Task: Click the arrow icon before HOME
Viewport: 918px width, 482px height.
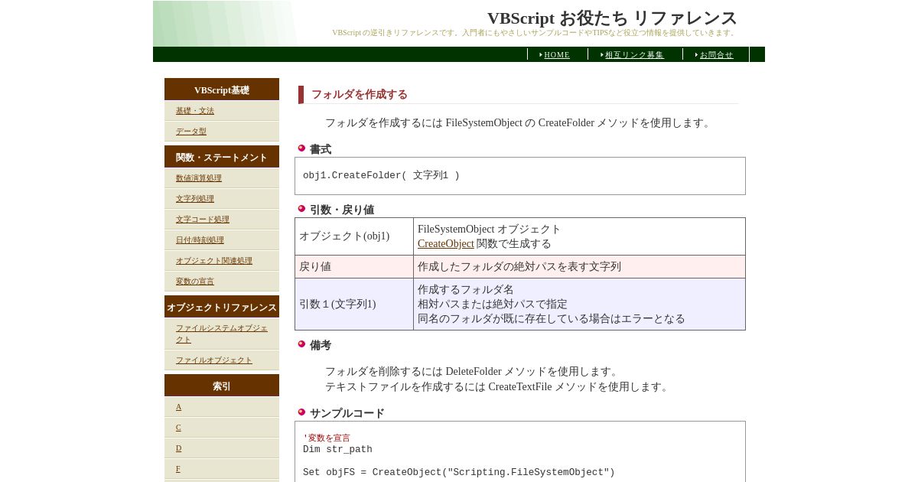Action: pyautogui.click(x=541, y=55)
